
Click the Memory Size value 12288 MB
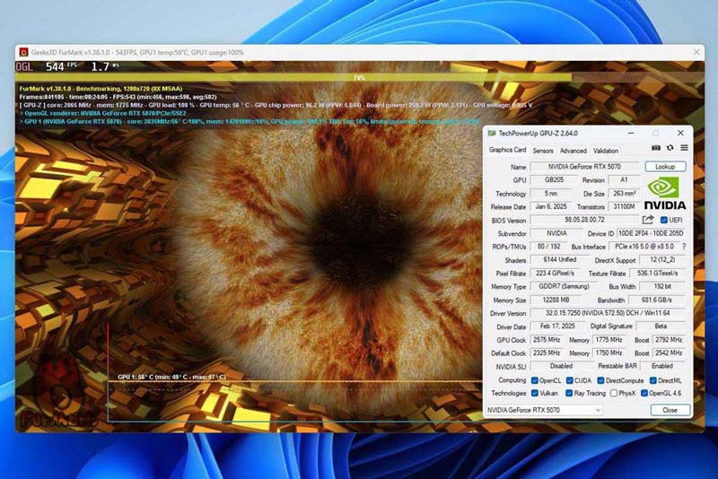[x=556, y=300]
